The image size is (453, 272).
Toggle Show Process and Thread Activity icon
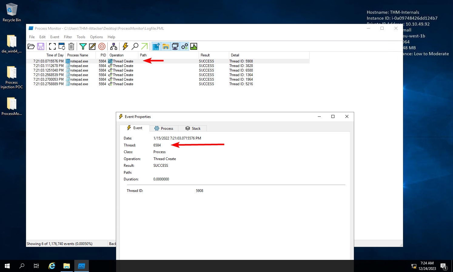pos(184,46)
